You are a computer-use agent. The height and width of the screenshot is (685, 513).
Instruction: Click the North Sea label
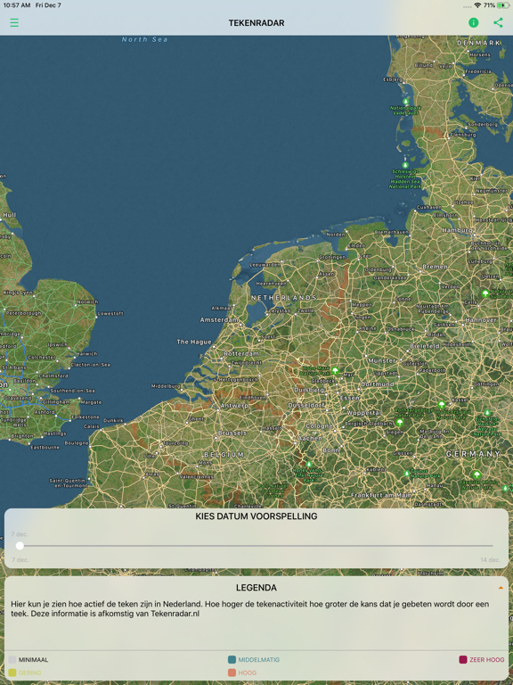(x=144, y=39)
